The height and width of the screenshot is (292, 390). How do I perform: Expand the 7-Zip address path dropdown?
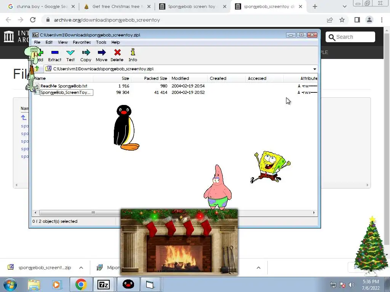coord(315,69)
